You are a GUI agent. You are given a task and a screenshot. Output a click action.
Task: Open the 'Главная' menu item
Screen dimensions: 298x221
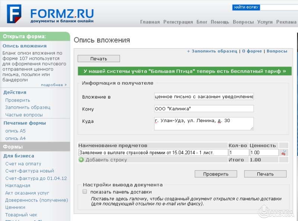click(150, 22)
